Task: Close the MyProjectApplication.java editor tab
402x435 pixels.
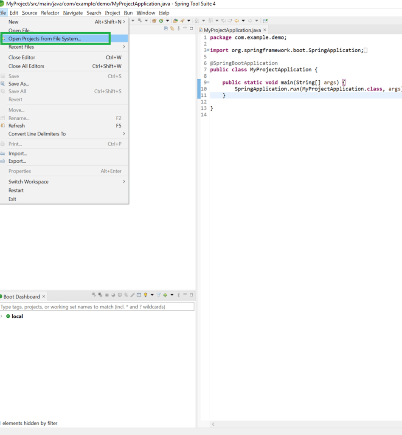Action: pos(265,30)
